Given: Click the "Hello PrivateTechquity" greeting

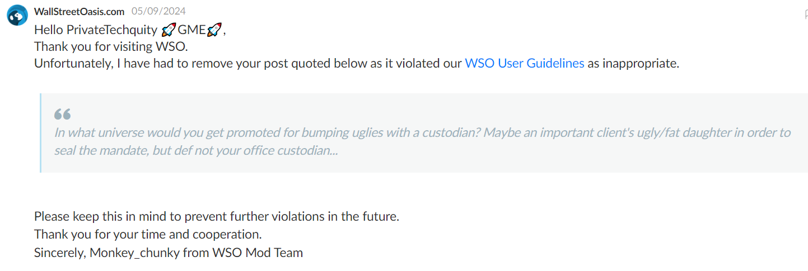Looking at the screenshot, I should (96, 30).
